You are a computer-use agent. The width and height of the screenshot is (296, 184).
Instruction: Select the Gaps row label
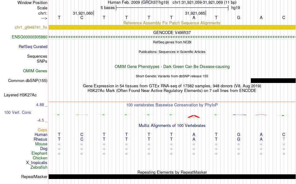click(x=42, y=130)
